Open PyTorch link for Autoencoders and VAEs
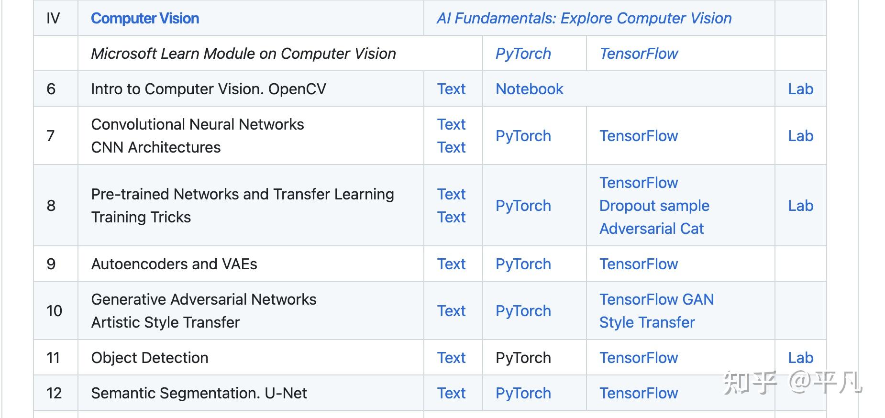 (523, 264)
